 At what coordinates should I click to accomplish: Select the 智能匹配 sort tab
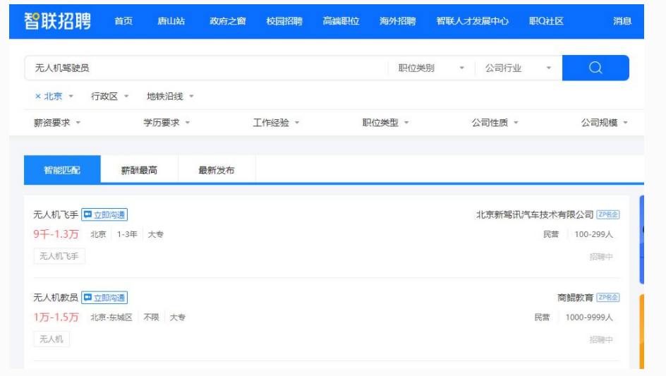62,170
